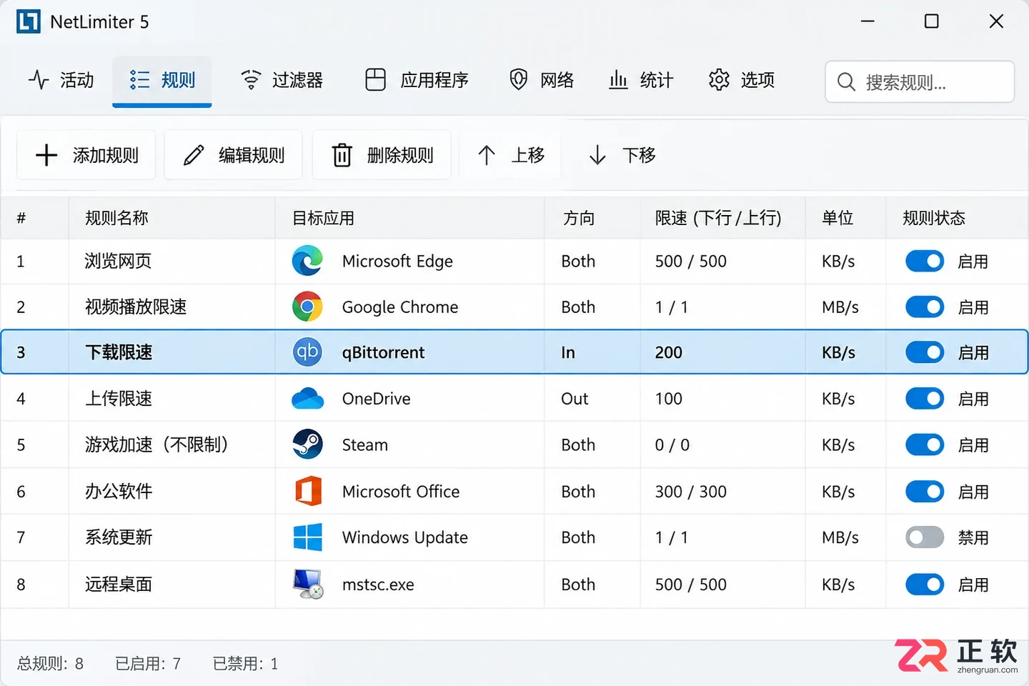Viewport: 1029px width, 686px height.
Task: Click the pencil icon of 编辑规则
Action: [194, 155]
